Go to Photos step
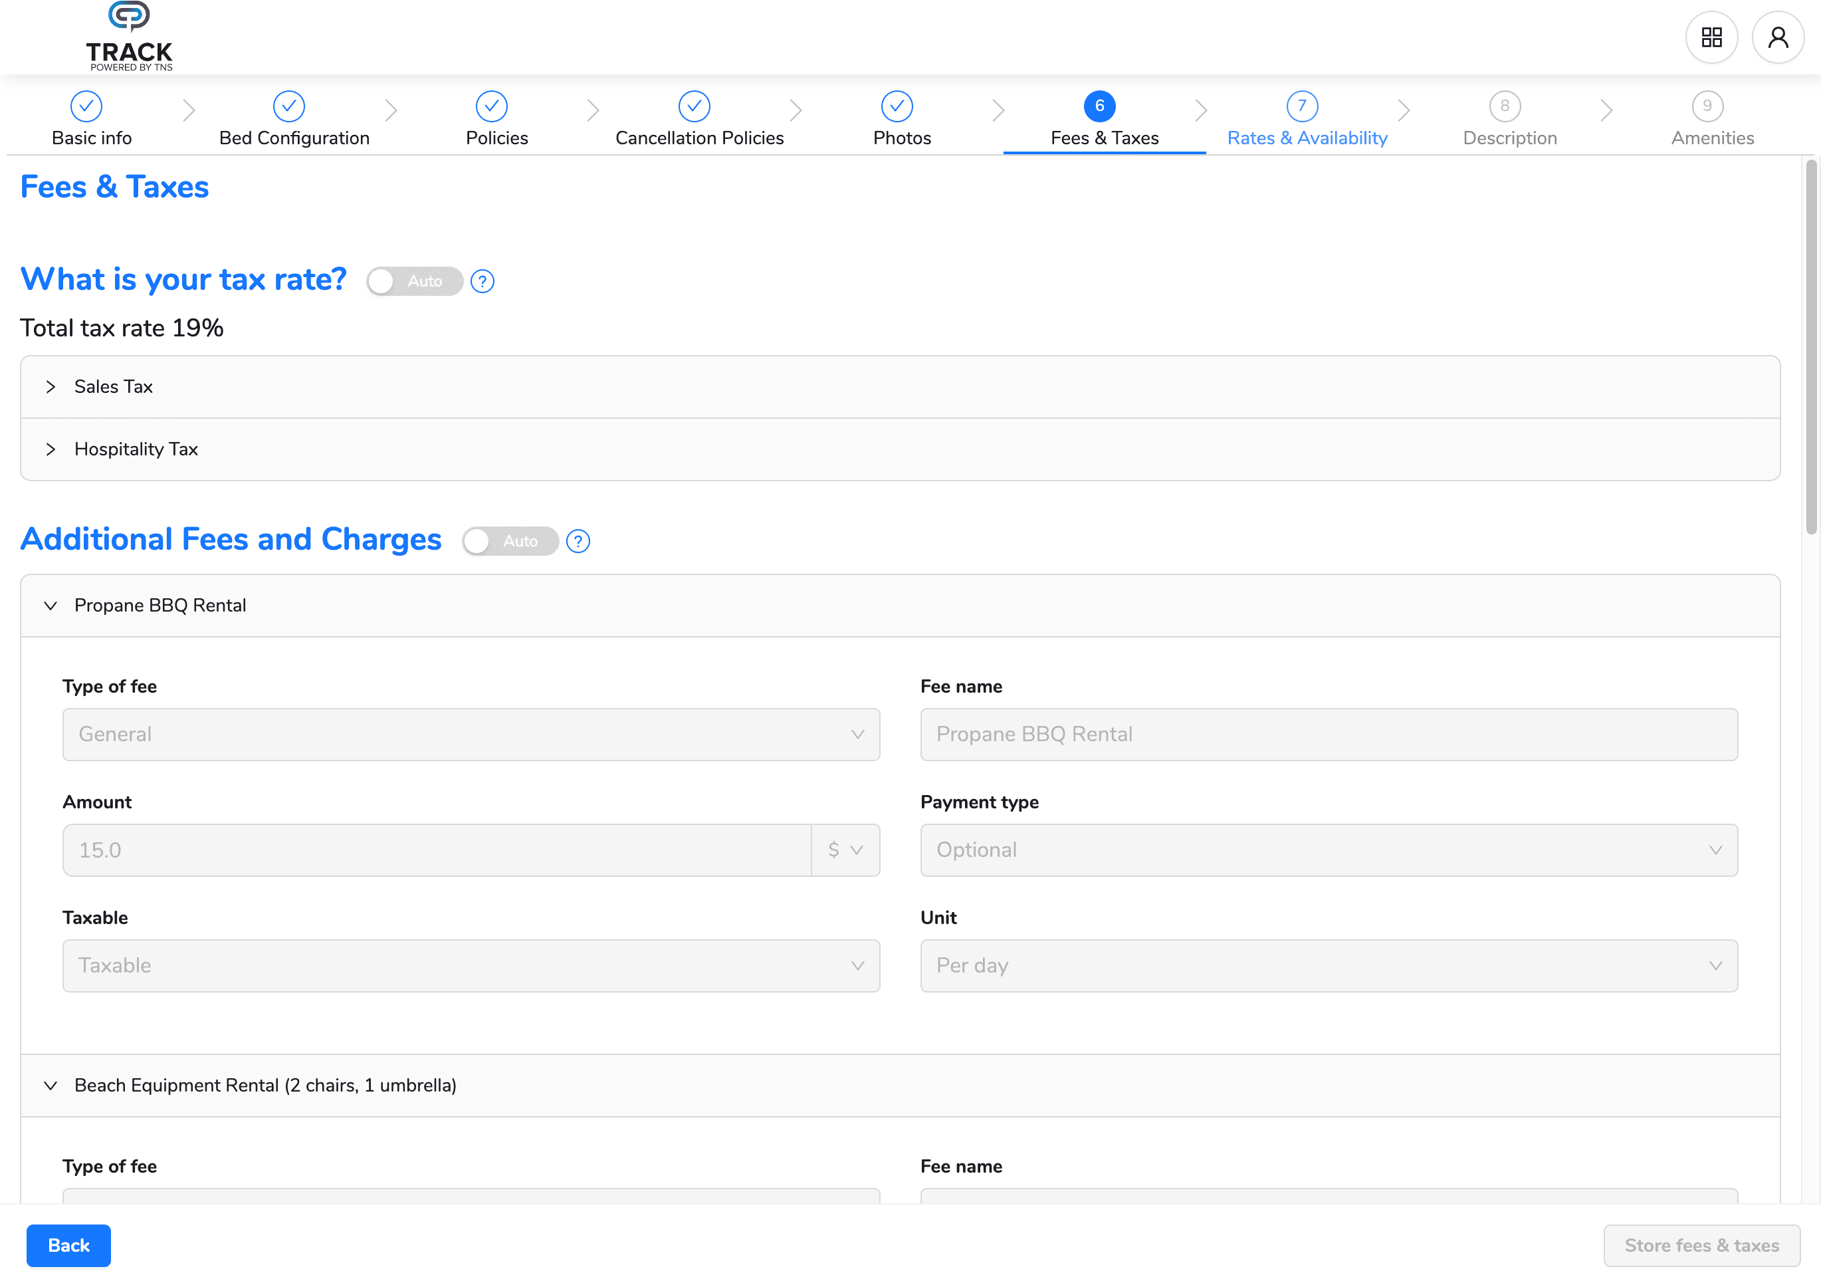Image resolution: width=1821 pixels, height=1287 pixels. pyautogui.click(x=903, y=138)
